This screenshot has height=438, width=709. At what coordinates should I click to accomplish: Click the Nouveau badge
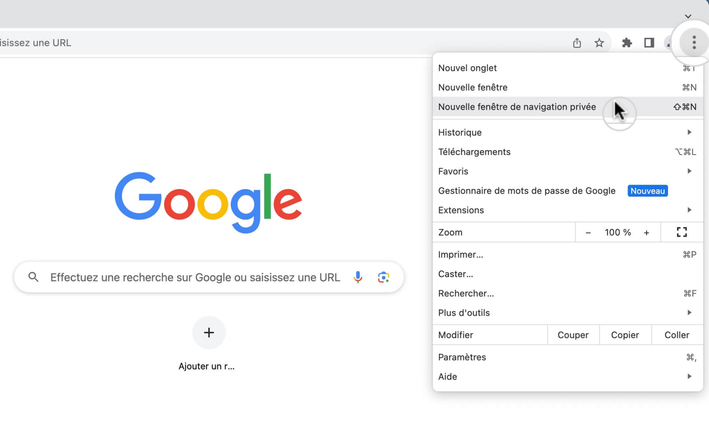pos(647,191)
